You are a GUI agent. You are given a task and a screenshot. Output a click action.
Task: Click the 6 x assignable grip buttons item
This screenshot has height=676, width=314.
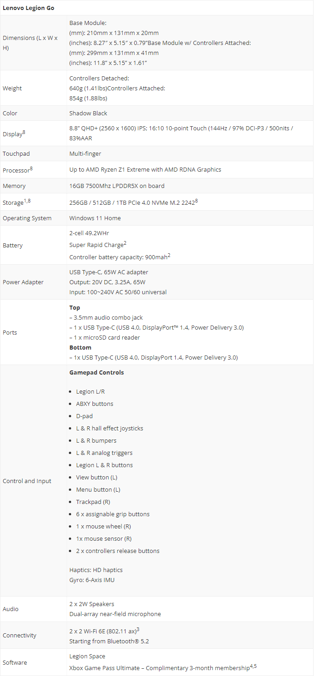(113, 514)
